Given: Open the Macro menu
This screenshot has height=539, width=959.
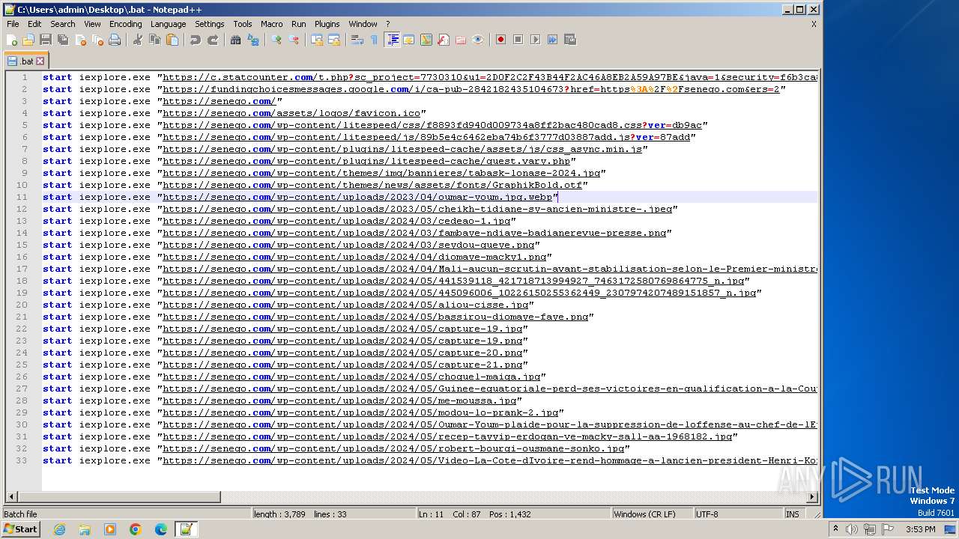Looking at the screenshot, I should tap(271, 24).
